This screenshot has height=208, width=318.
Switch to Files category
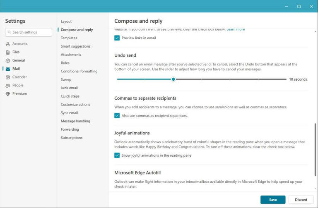click(x=16, y=52)
